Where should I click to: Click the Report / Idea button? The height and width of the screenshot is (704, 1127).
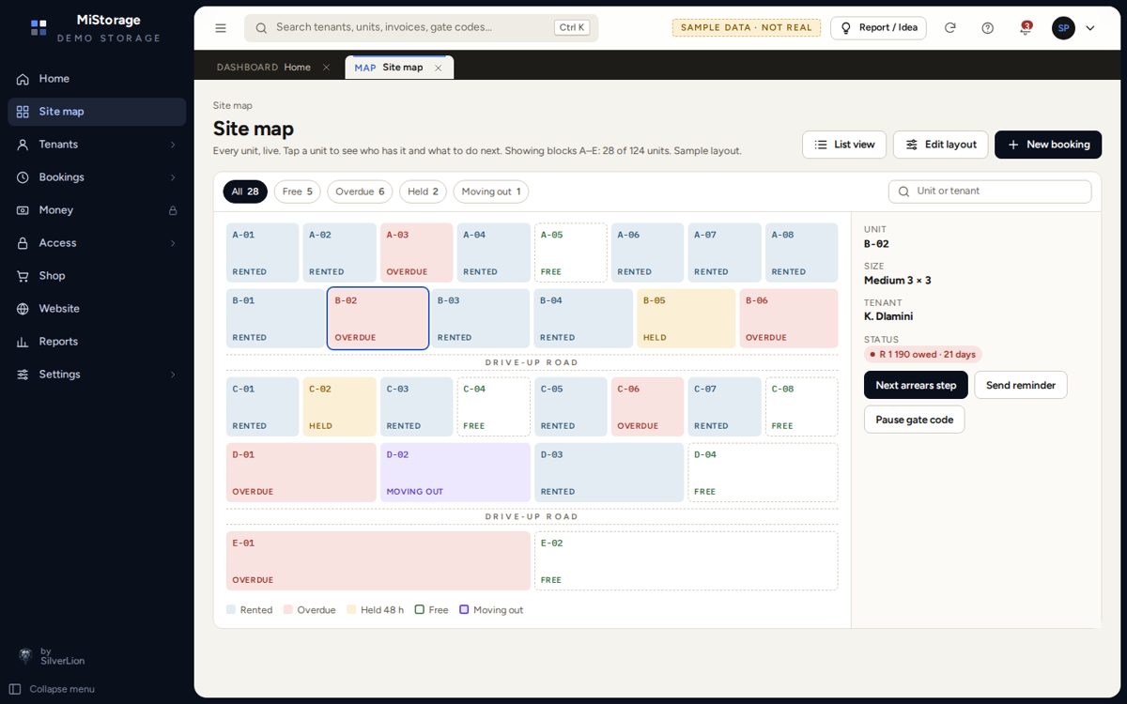coord(878,28)
